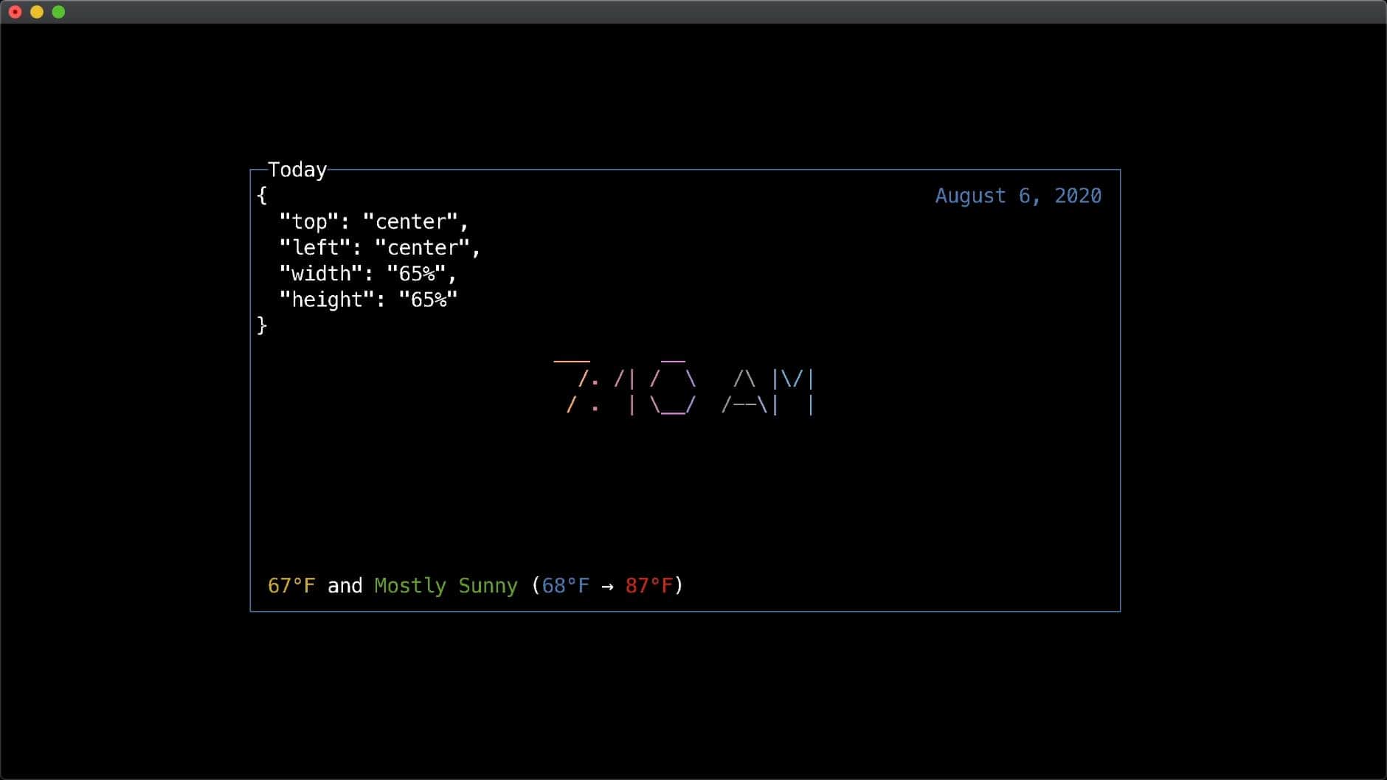The height and width of the screenshot is (780, 1387).
Task: Click the green maximize traffic light
Action: pos(58,12)
